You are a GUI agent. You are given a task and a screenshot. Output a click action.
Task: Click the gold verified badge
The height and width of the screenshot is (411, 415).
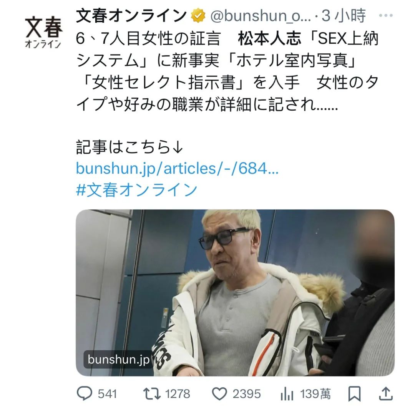[x=198, y=16]
